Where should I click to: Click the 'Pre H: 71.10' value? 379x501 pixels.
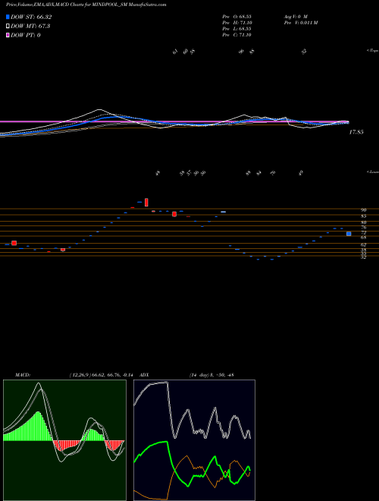click(x=236, y=23)
